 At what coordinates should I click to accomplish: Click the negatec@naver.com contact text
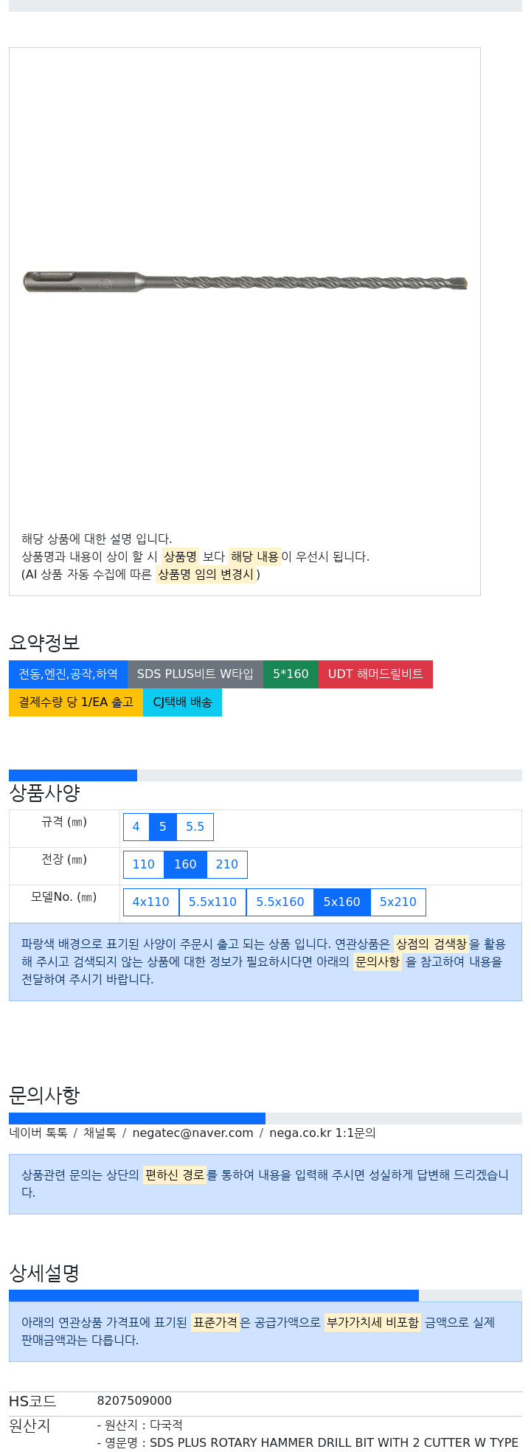click(x=192, y=1133)
